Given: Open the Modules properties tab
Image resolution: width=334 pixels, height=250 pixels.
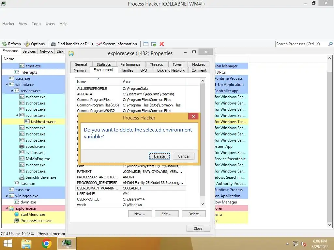Looking at the screenshot, I should (x=199, y=64).
